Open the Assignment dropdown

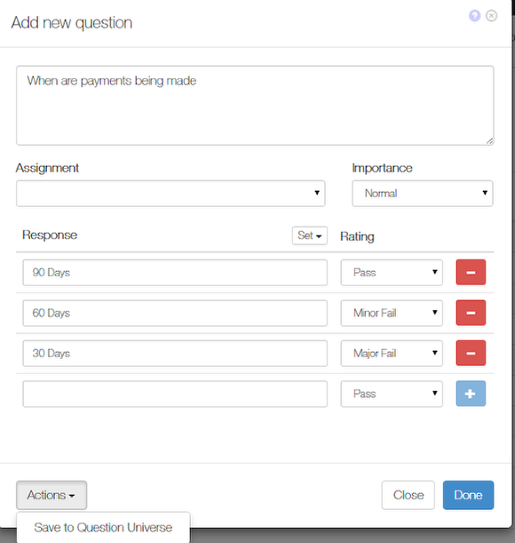[170, 193]
